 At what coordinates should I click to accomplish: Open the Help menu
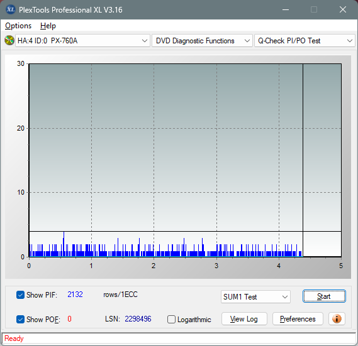48,26
